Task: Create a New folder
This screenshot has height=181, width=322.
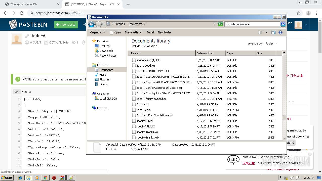Action: coord(165,32)
